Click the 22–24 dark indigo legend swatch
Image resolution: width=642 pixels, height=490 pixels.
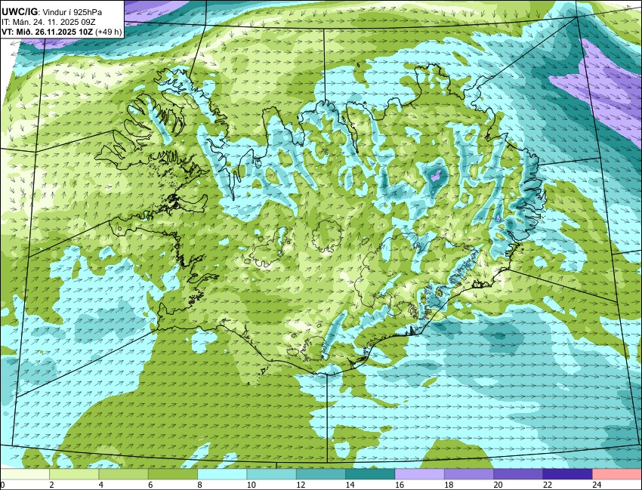(x=568, y=474)
